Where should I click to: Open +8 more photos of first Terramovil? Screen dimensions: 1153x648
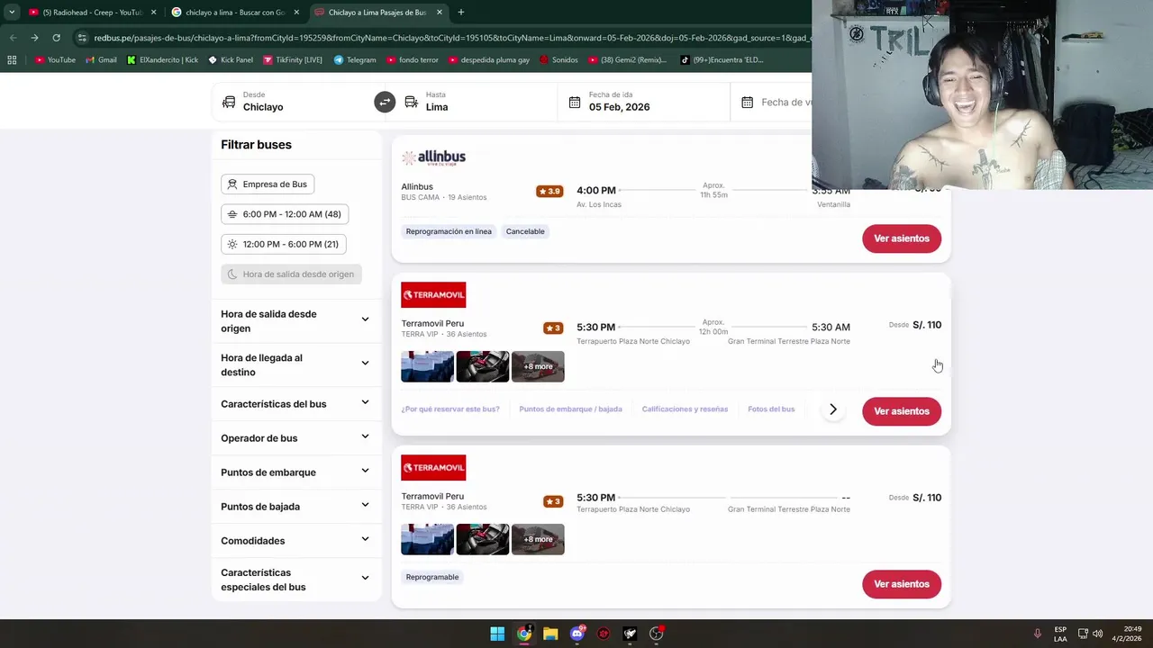538,366
